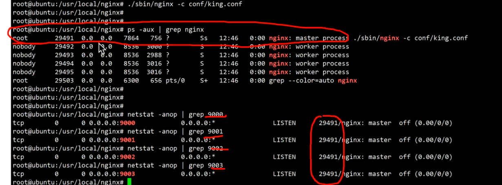This screenshot has height=185, width=502.
Task: Click PID 29492 in the first worker process row
Action: pos(63,47)
